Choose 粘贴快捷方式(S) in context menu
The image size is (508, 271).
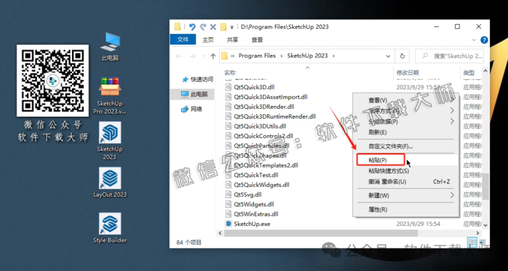[x=406, y=171]
